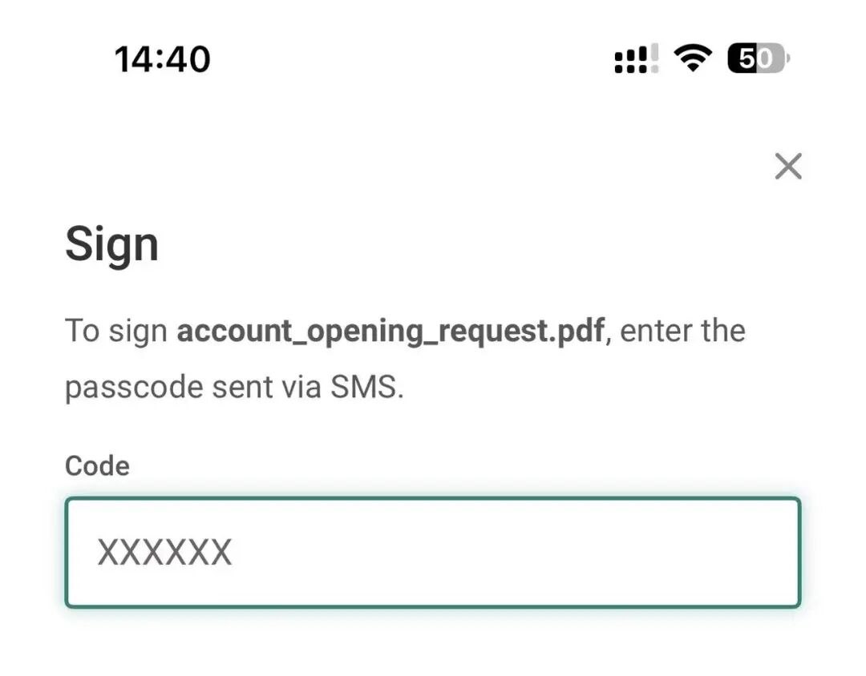Tap the cellular signal bars icon
Screen dimensions: 866x676
(x=636, y=59)
